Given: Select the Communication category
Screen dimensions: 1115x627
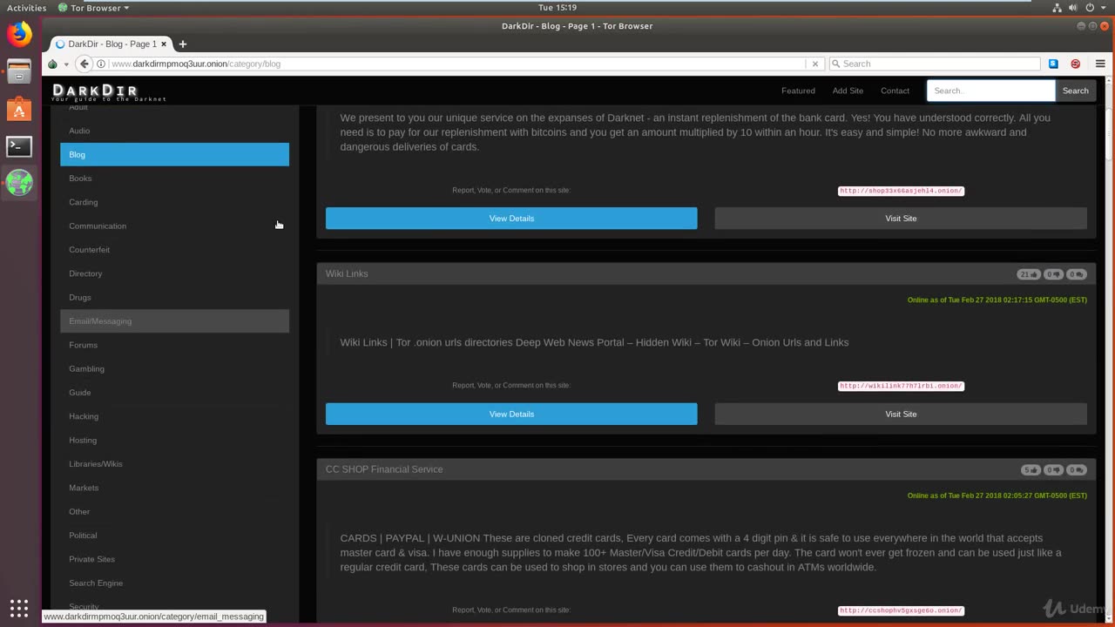Looking at the screenshot, I should (x=174, y=226).
